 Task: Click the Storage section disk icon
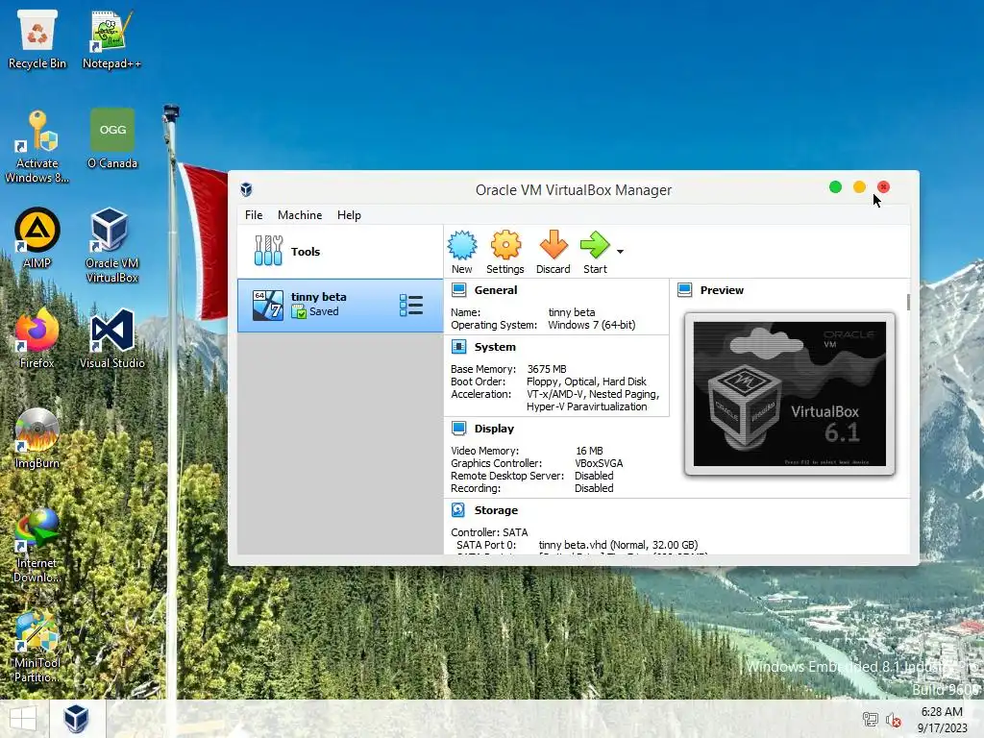pyautogui.click(x=458, y=510)
